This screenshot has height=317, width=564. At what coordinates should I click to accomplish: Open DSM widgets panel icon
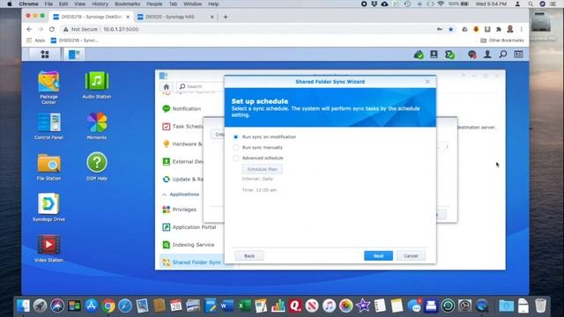coord(518,55)
